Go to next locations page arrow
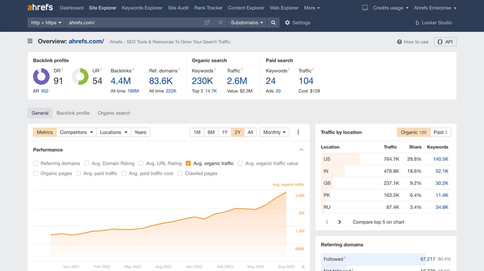 340,222
